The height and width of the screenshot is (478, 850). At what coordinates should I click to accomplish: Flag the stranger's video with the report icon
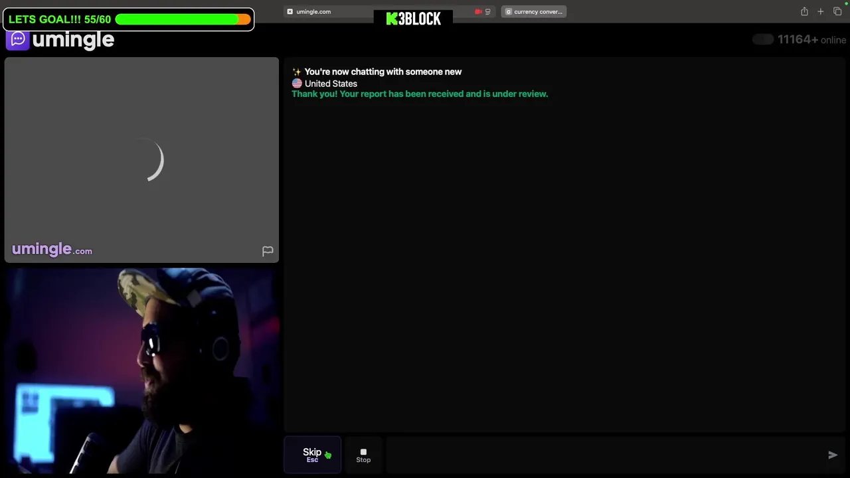[x=268, y=251]
